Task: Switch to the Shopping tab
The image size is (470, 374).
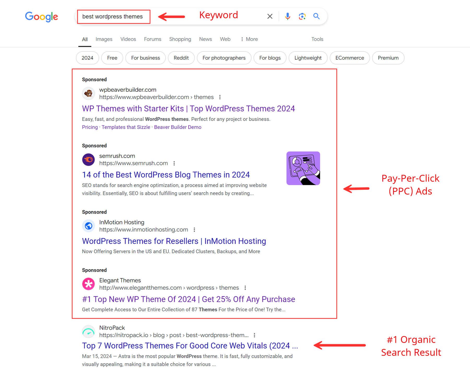Action: pos(180,39)
